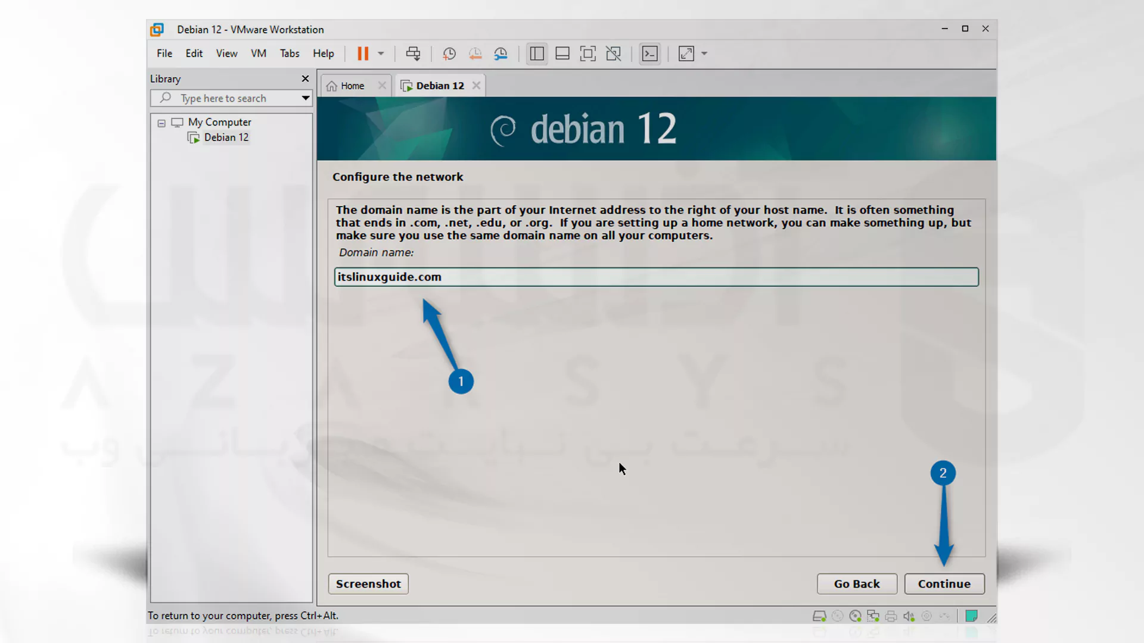Open the Tabs menu

tap(290, 54)
